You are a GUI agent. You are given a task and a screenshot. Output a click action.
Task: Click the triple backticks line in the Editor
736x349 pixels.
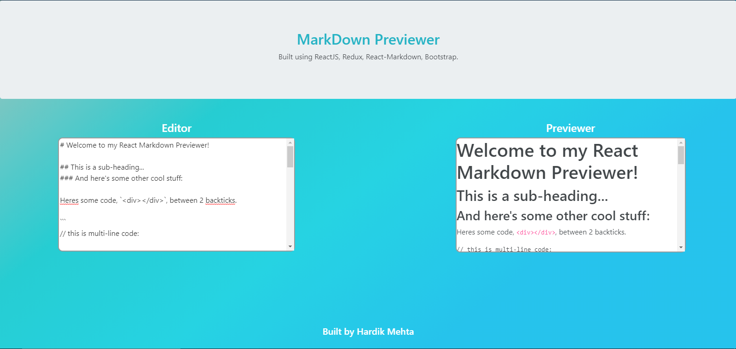click(x=63, y=220)
